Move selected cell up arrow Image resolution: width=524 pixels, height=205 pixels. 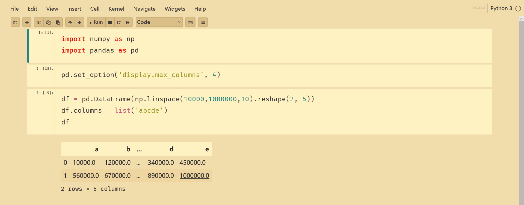(x=70, y=22)
